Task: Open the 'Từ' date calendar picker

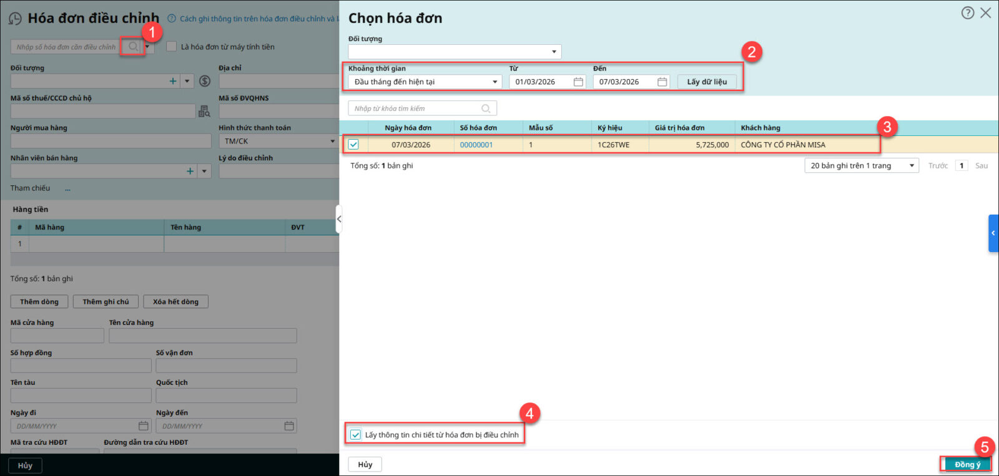Action: (578, 82)
